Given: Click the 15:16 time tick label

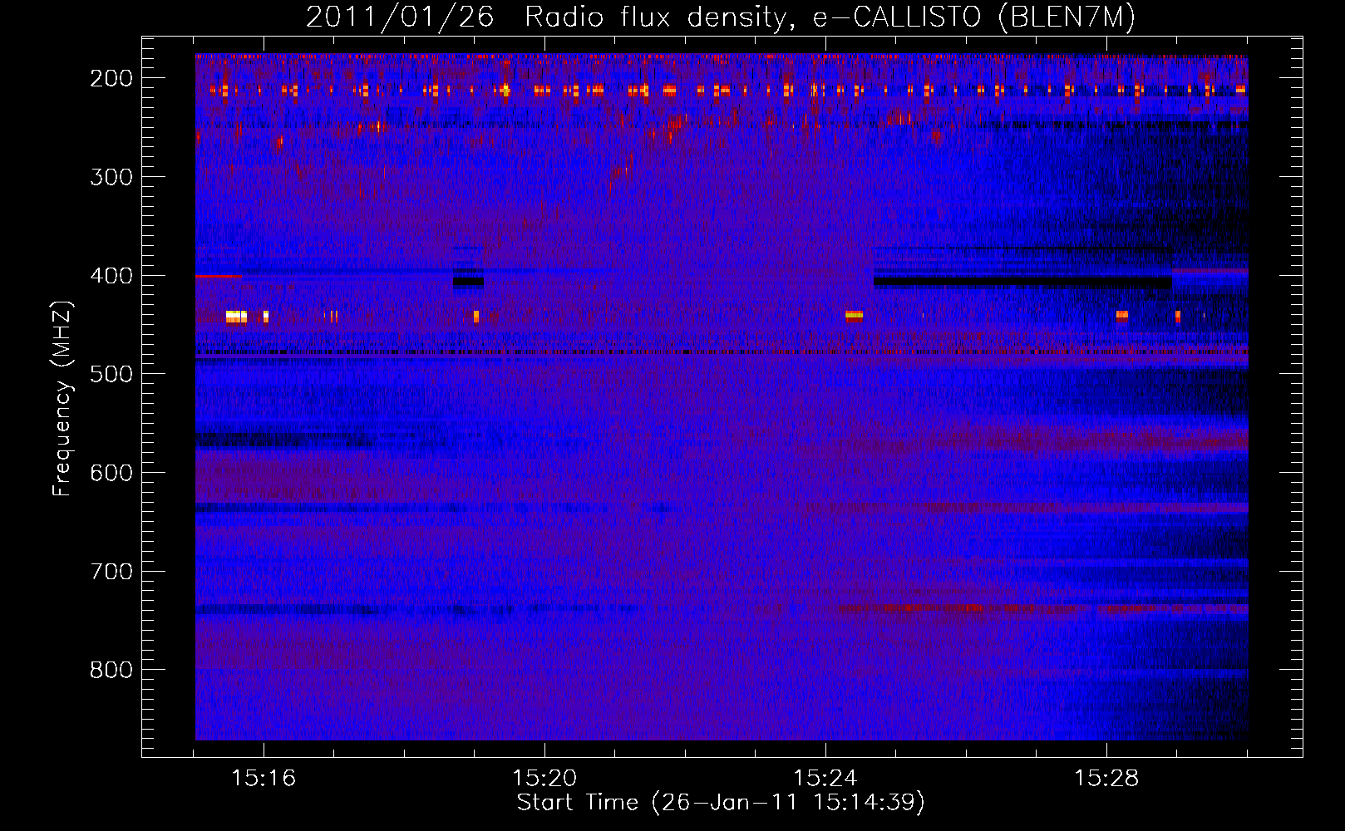Looking at the screenshot, I should (x=264, y=779).
